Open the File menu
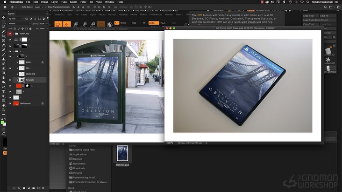This screenshot has width=342, height=192. click(28, 2)
